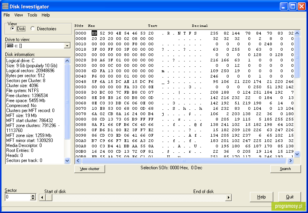Click offset 0048 in the hex view
The image size is (308, 213).
tap(81, 82)
